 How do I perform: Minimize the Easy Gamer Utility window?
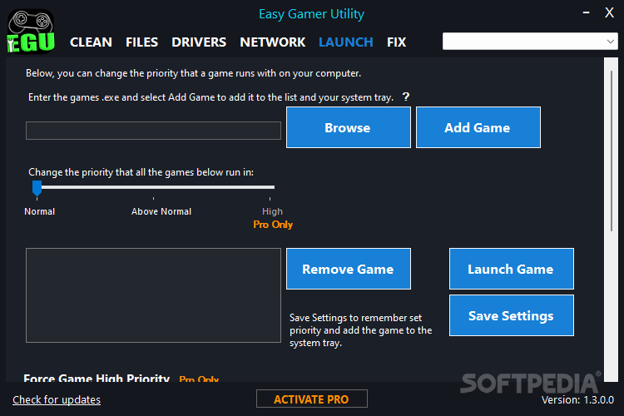(x=586, y=12)
